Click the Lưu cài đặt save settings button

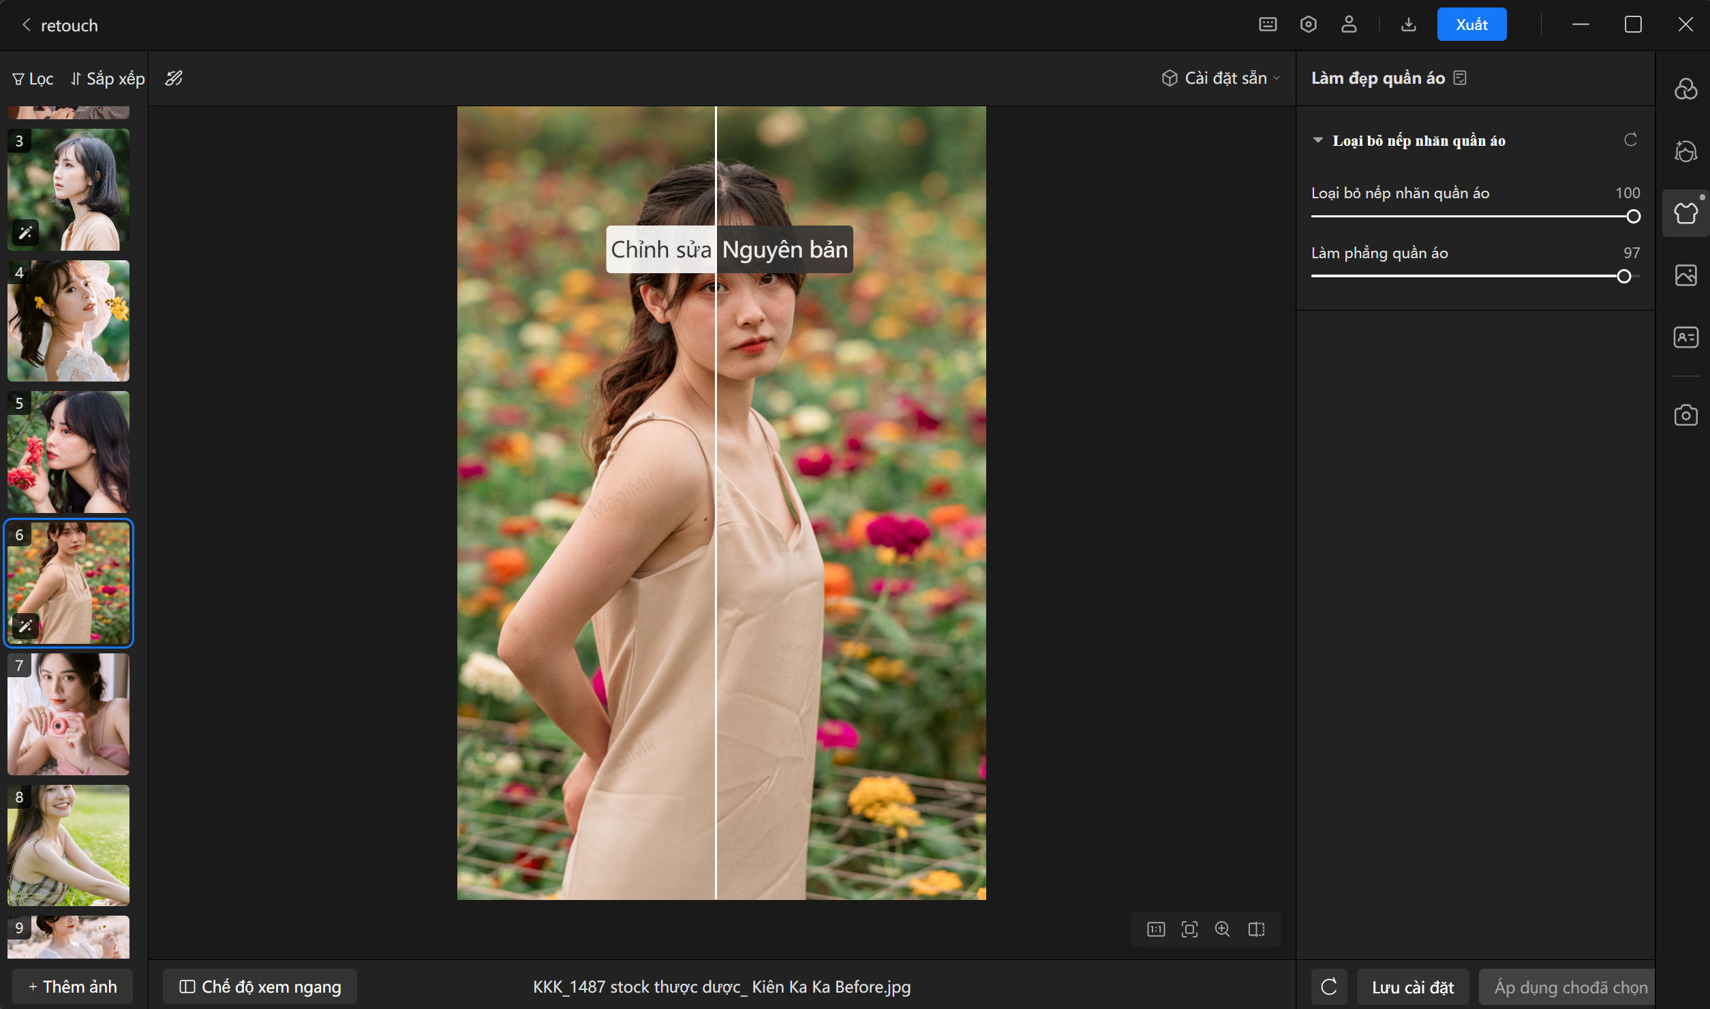click(1413, 987)
